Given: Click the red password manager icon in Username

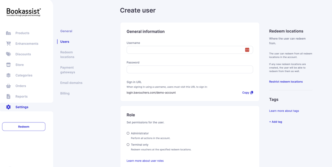Looking at the screenshot, I should (247, 50).
